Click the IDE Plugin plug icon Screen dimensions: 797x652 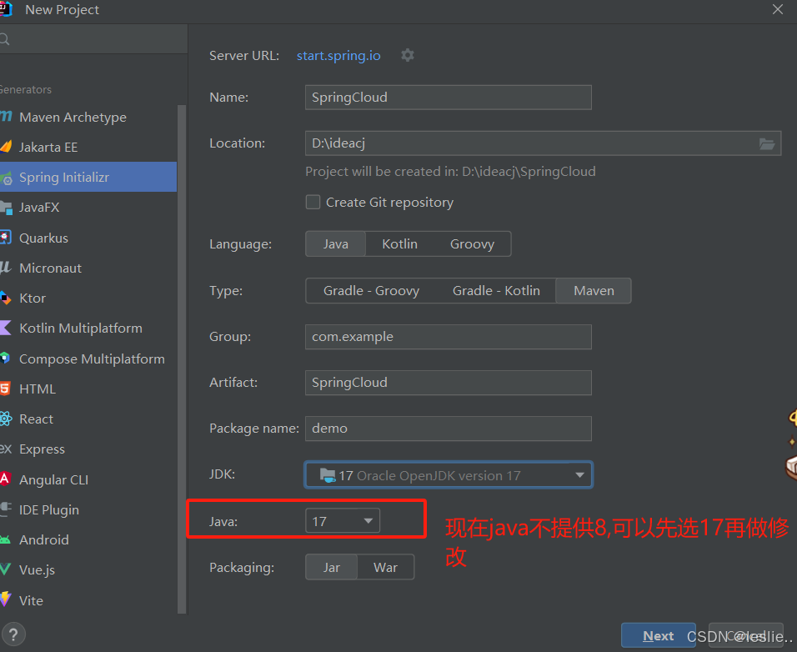click(x=6, y=509)
